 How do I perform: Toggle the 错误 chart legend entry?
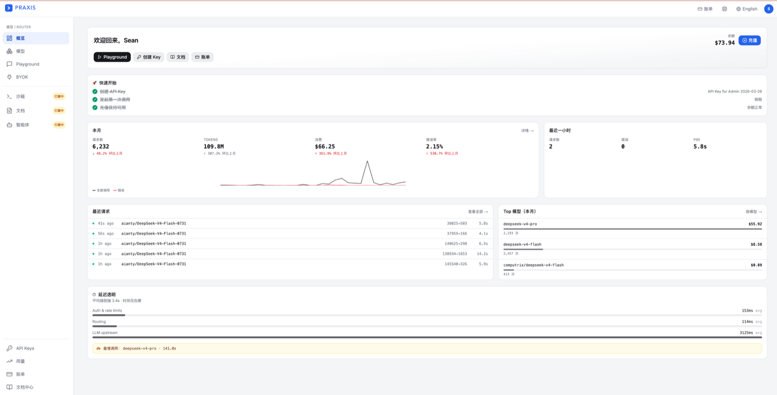(x=119, y=190)
